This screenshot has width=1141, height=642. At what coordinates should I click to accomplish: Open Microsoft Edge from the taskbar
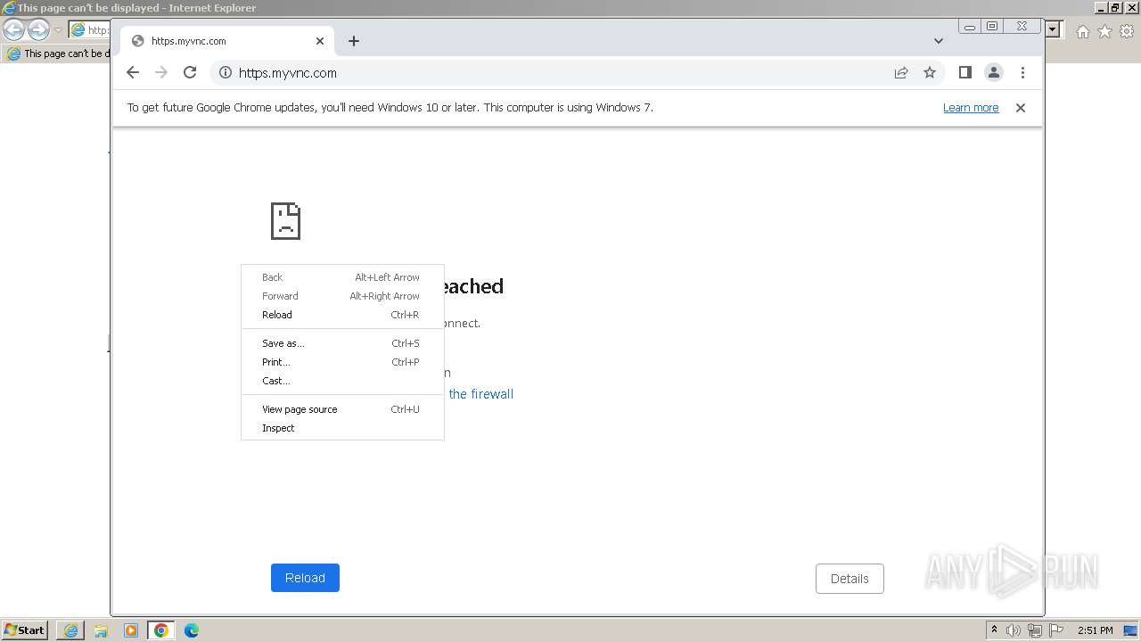[x=192, y=630]
